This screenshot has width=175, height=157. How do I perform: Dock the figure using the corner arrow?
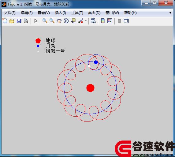pos(170,13)
